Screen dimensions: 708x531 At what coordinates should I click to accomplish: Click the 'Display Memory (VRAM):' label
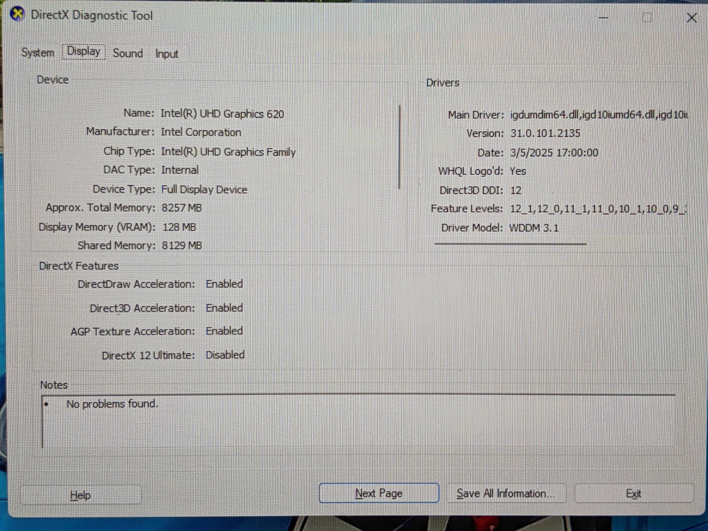[97, 227]
